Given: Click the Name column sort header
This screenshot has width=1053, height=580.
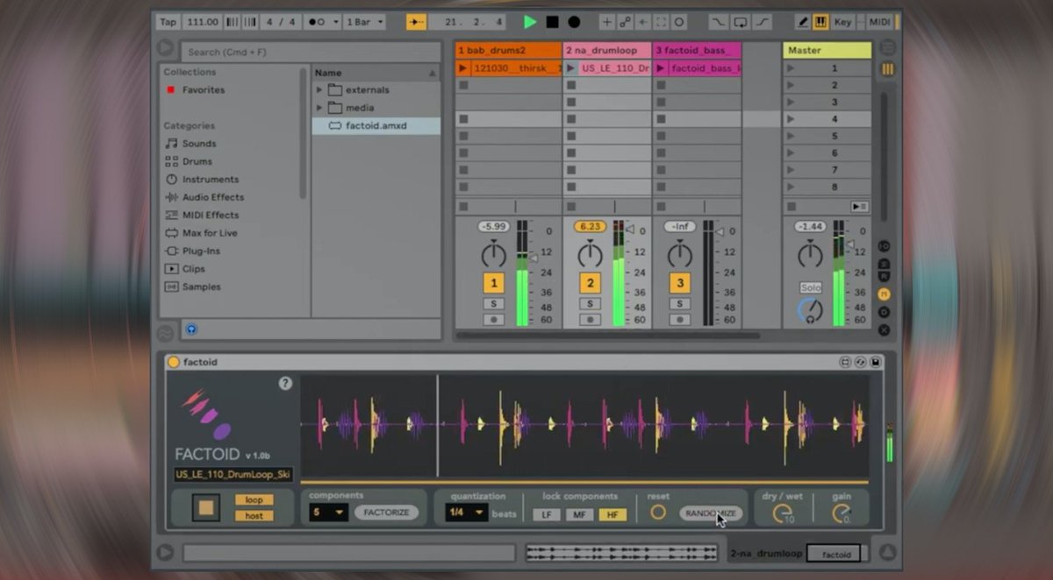Looking at the screenshot, I should click(x=376, y=73).
